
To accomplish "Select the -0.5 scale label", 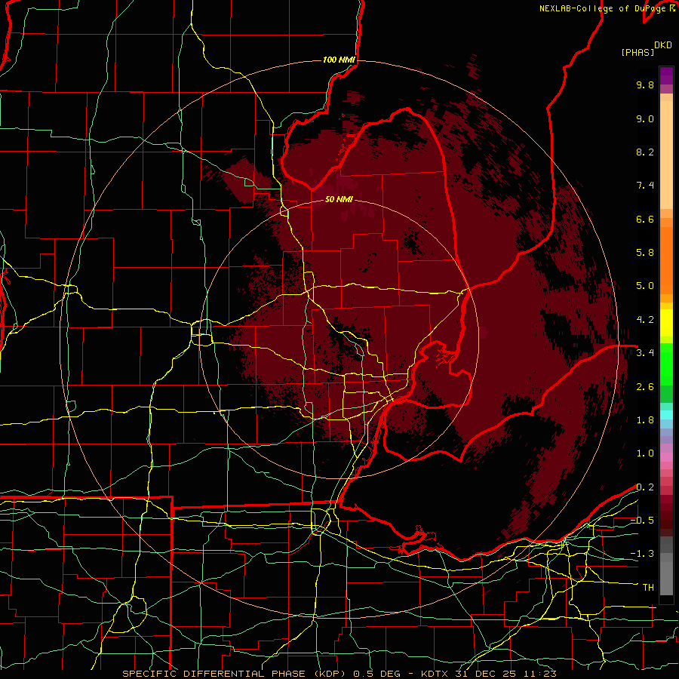I will pos(642,521).
